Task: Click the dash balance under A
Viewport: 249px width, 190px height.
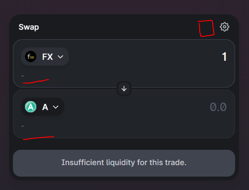Action: 23,126
